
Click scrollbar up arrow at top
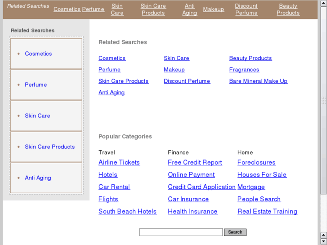(x=324, y=4)
